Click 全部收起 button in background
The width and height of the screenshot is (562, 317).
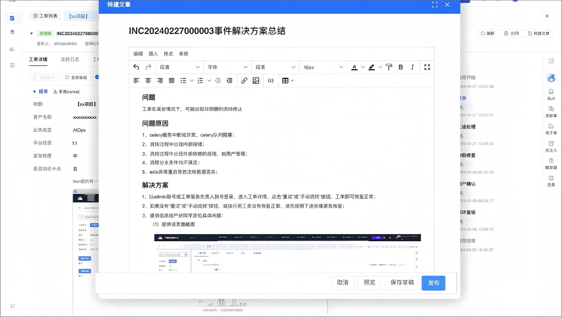point(76,77)
